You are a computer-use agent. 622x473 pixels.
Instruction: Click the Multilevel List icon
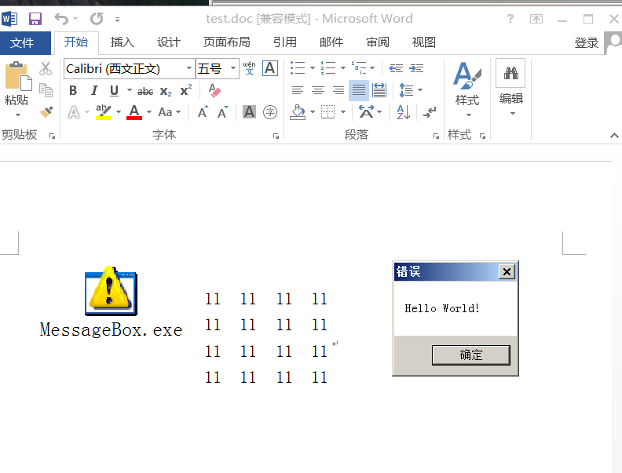point(359,68)
